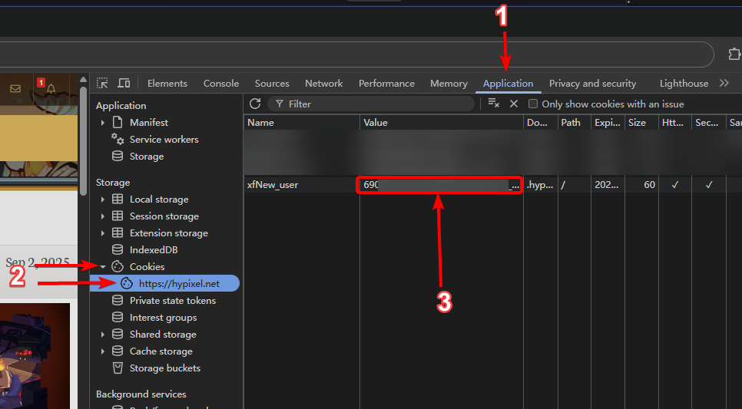Sort by the Htt... column header

click(675, 123)
